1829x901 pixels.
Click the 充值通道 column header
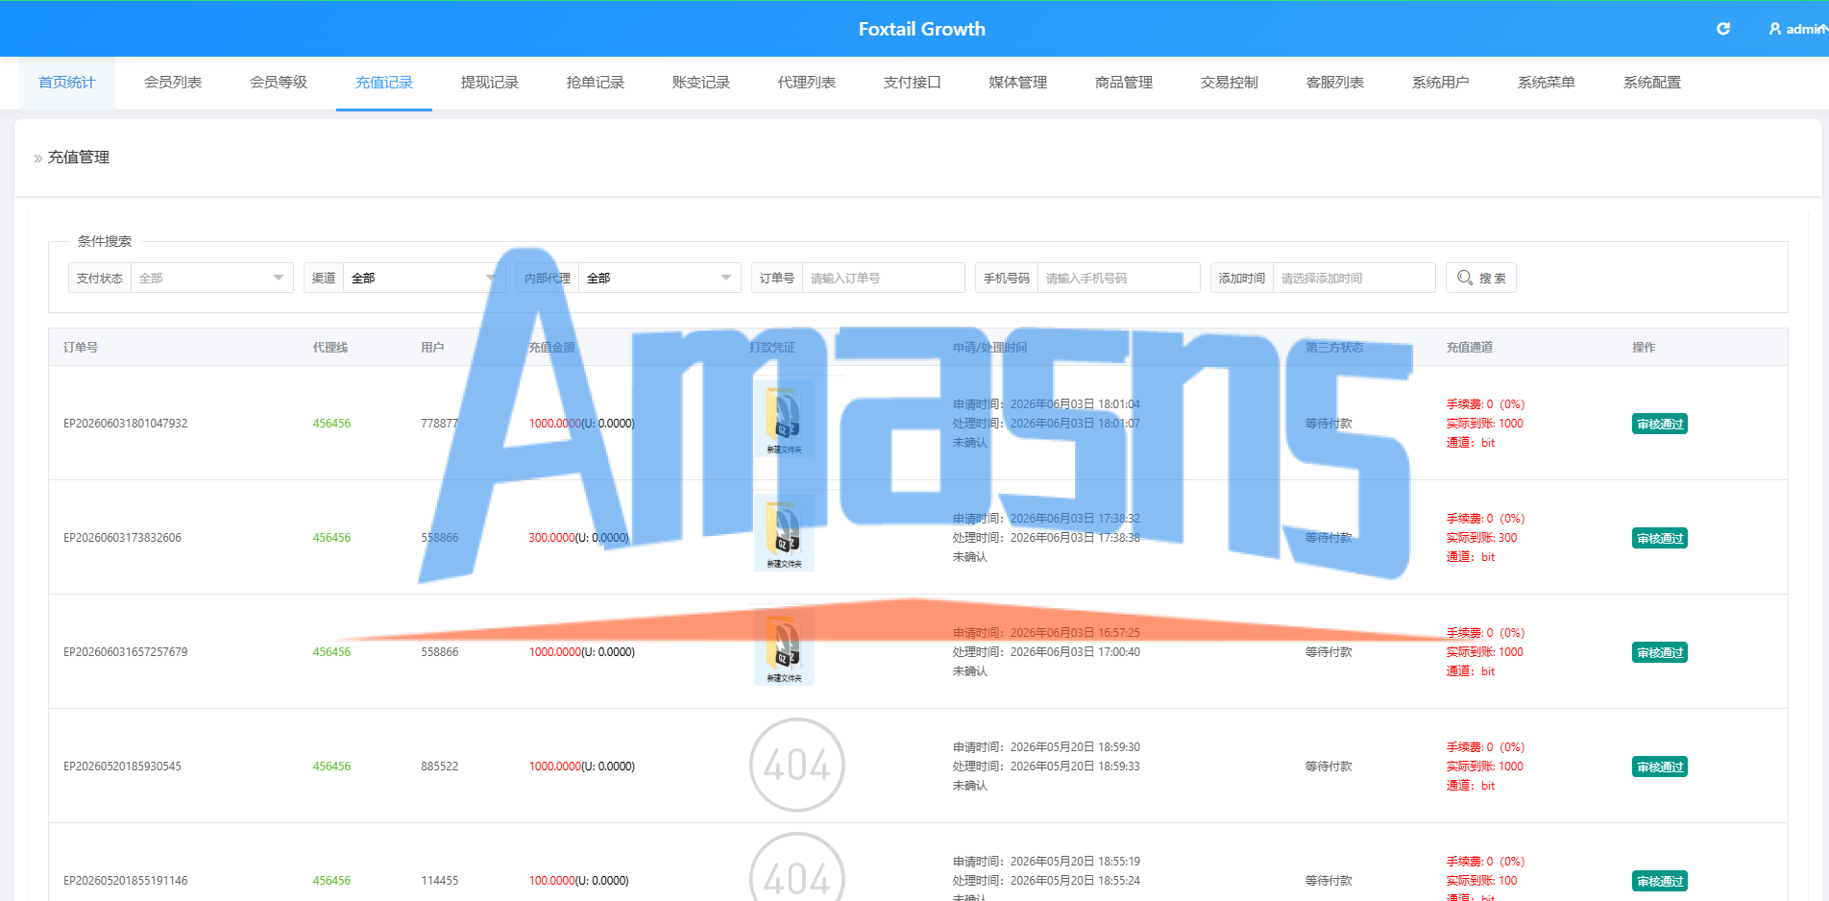point(1470,348)
